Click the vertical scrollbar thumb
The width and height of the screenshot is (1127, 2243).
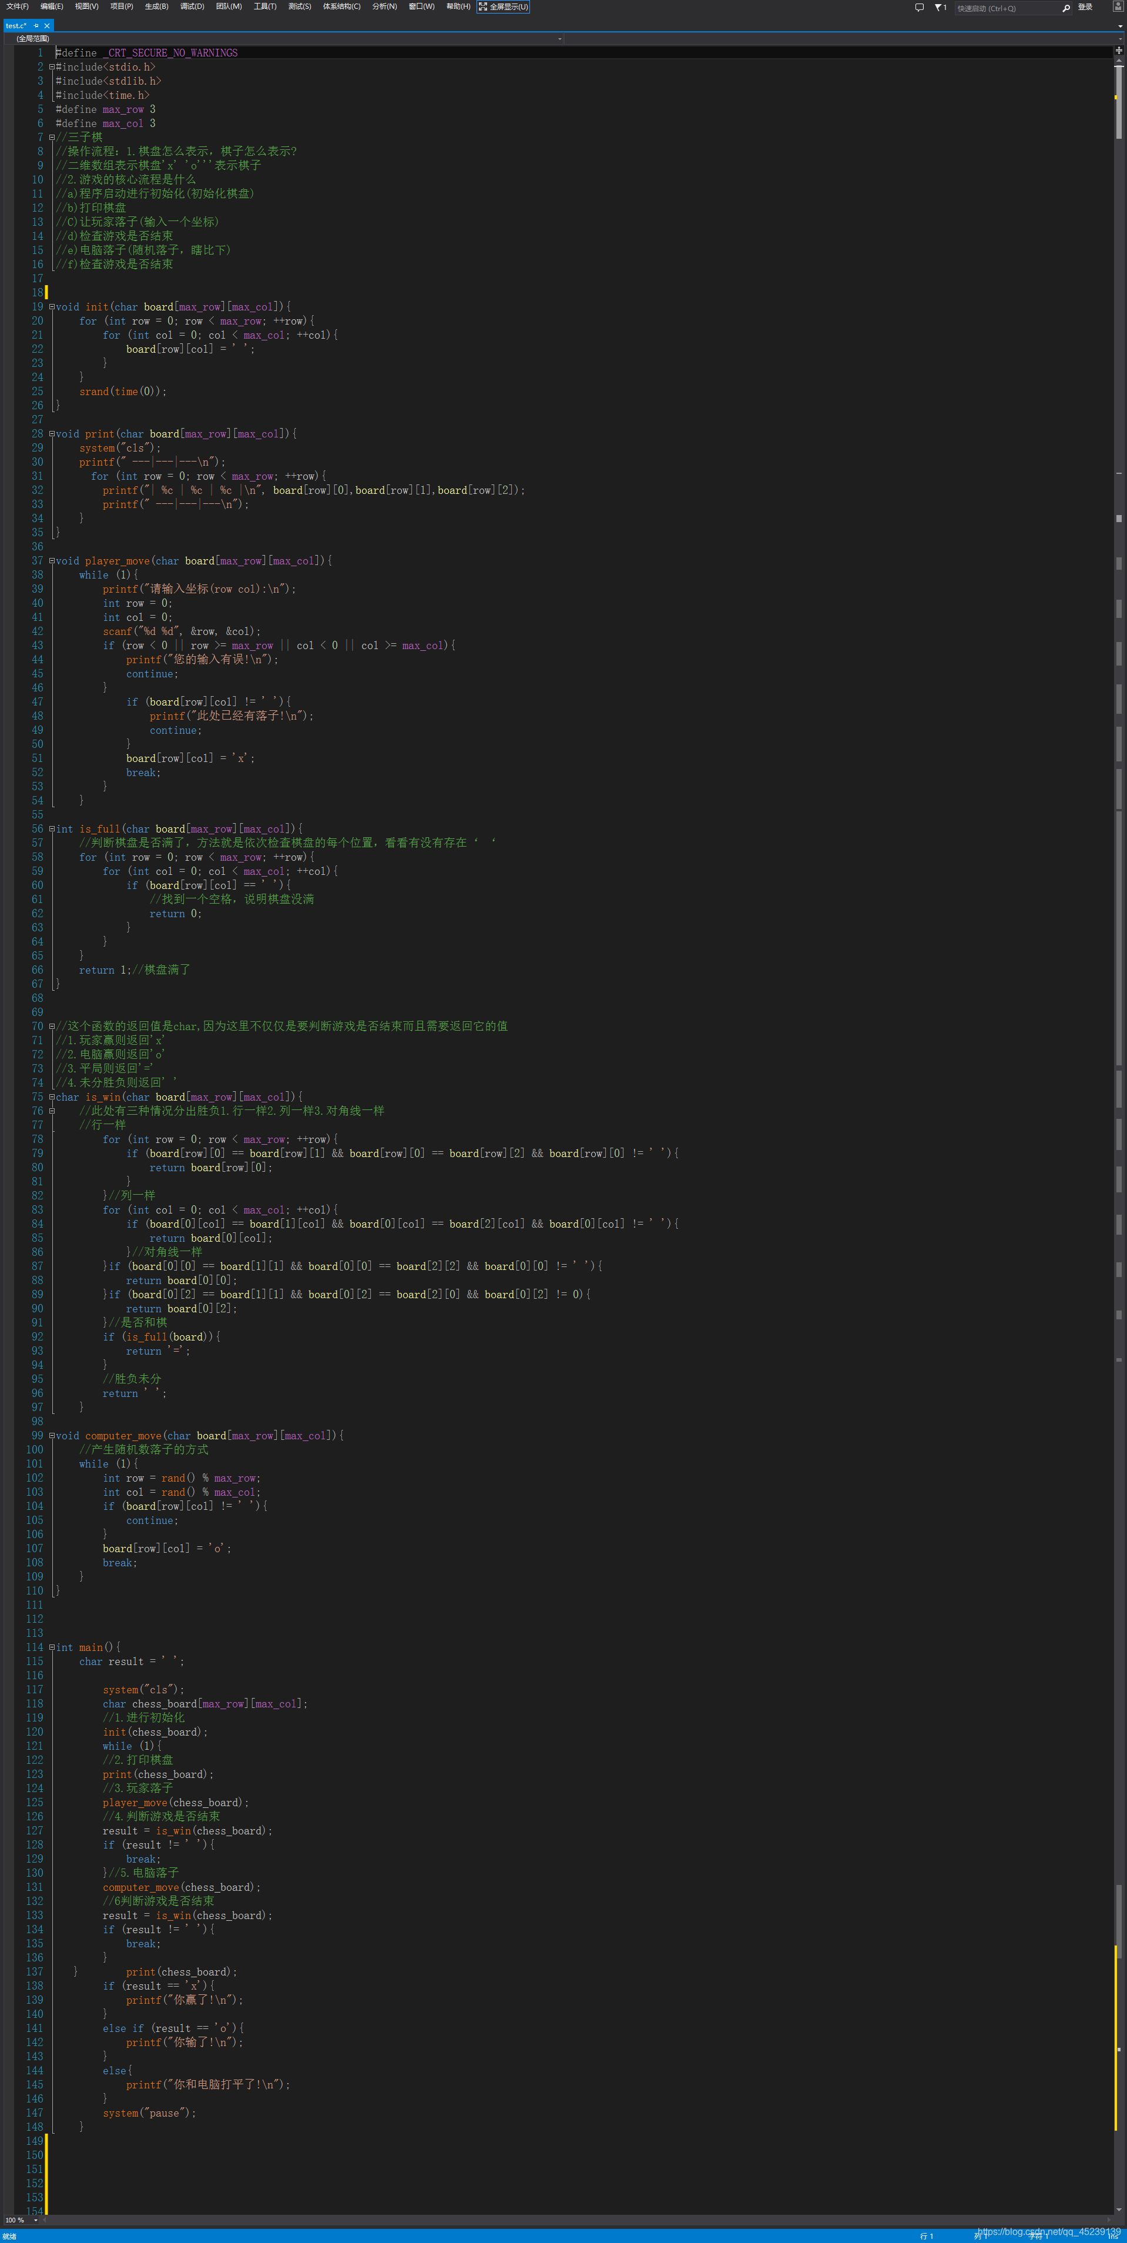(x=1119, y=102)
